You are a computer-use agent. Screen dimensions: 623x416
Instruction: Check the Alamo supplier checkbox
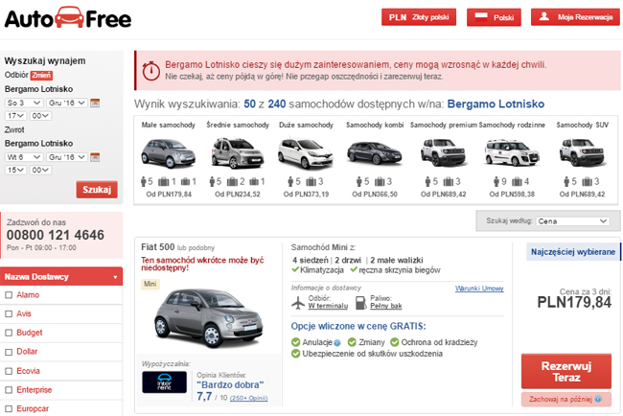point(9,295)
